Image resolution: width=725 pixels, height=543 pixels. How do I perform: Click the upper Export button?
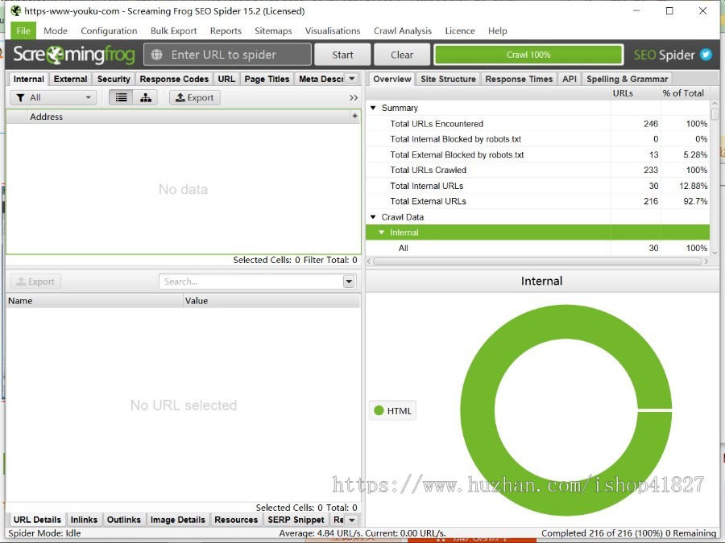195,97
